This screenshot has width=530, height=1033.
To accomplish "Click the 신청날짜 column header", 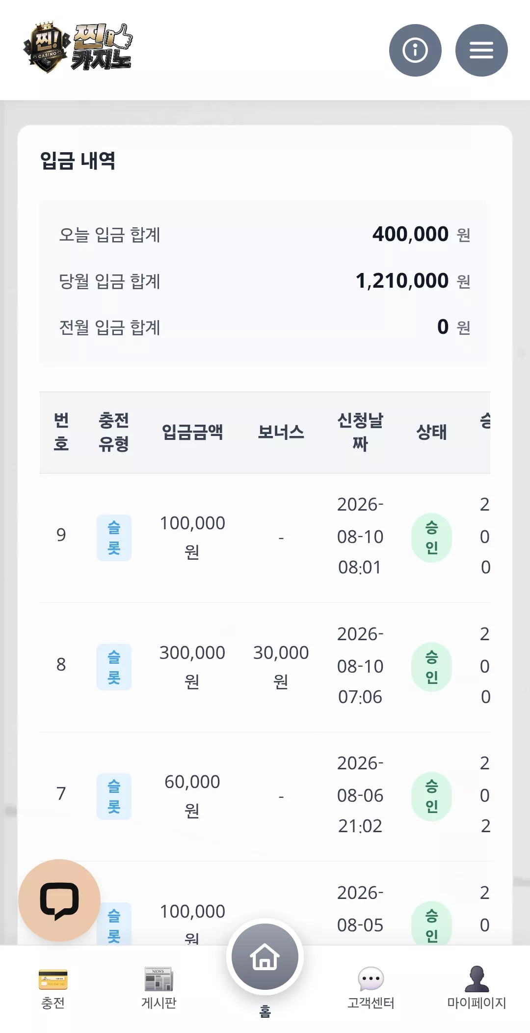I will pyautogui.click(x=360, y=432).
